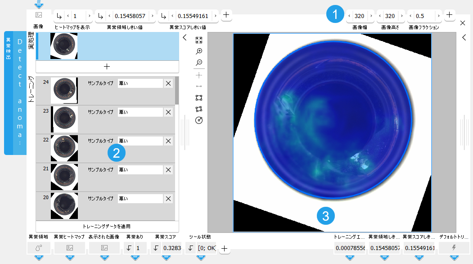Select the rotated rectangle region tool
This screenshot has width=473, height=264.
coord(199,109)
